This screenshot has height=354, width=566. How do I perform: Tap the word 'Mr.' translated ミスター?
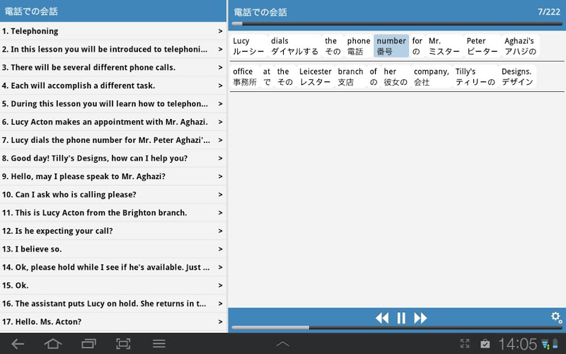(444, 46)
